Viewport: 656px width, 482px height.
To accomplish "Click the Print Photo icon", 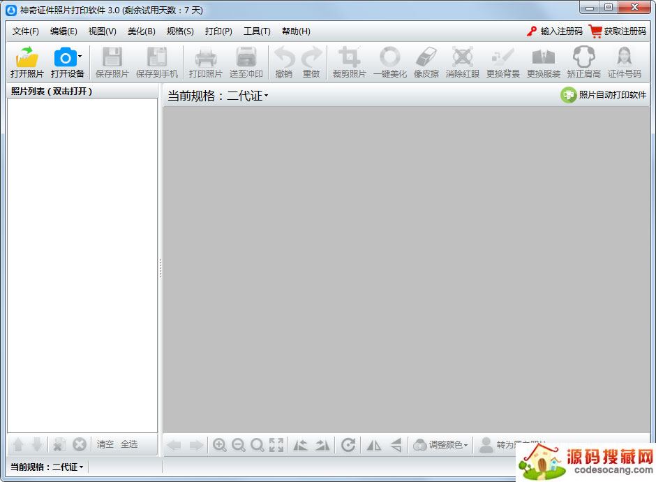I will 205,58.
